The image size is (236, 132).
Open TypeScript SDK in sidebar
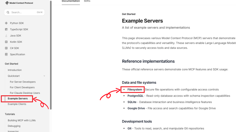pos(19,29)
